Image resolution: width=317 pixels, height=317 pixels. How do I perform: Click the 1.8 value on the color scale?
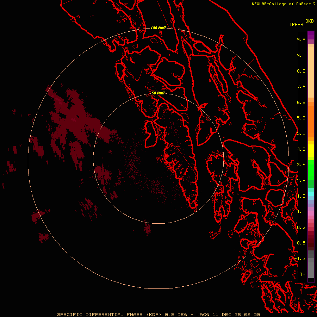click(301, 196)
